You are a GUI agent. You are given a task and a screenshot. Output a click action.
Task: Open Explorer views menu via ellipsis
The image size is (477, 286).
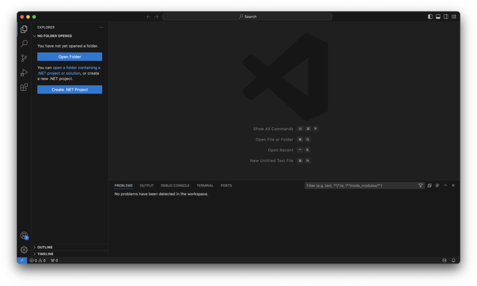click(101, 27)
